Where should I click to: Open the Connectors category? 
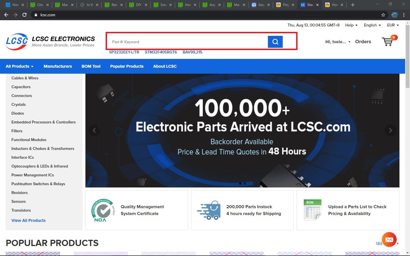(22, 96)
